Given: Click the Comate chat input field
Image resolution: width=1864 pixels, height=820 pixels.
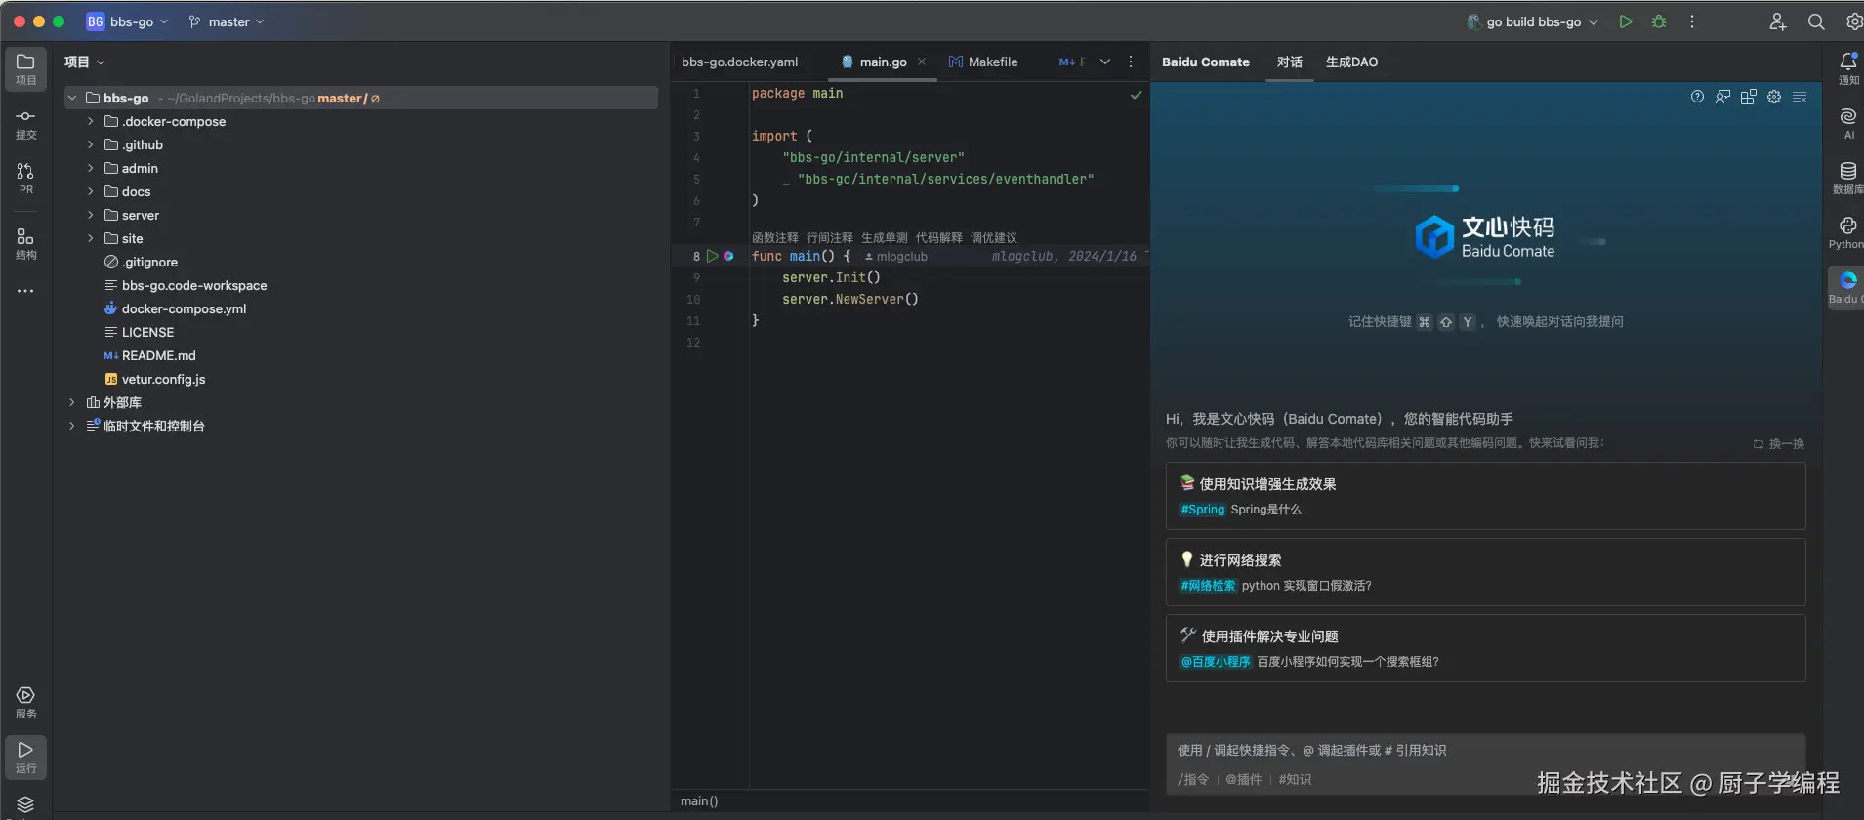Looking at the screenshot, I should point(1485,750).
